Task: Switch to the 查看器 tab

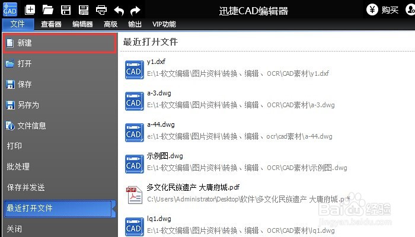Action: point(51,24)
